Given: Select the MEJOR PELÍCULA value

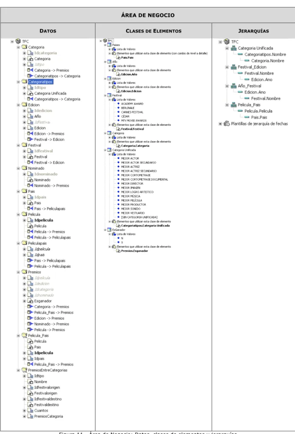Looking at the screenshot, I should [x=132, y=200].
